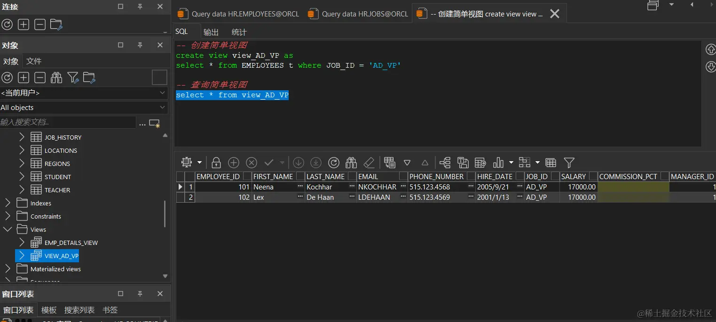Click the table grid view icon
The width and height of the screenshot is (716, 322).
pyautogui.click(x=551, y=163)
